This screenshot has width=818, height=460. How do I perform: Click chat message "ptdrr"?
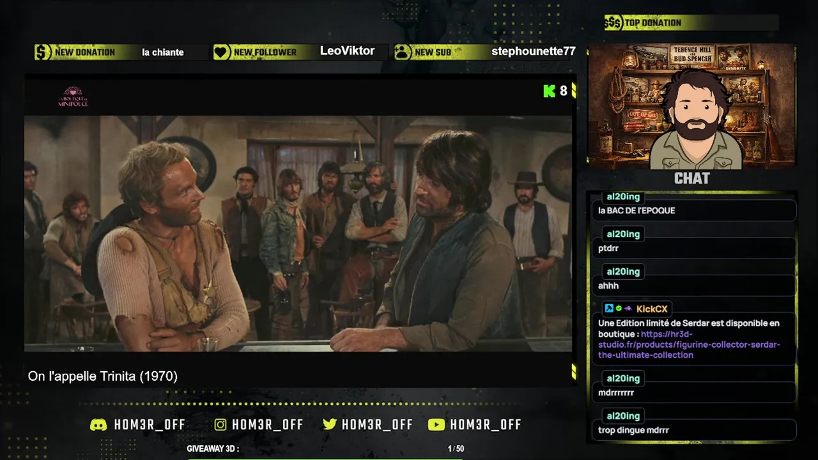[x=608, y=248]
